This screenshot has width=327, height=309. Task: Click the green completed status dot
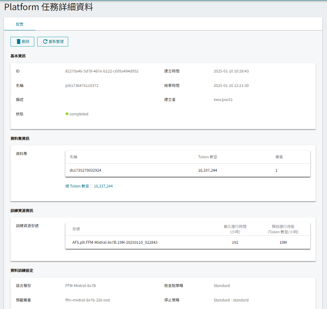coord(67,114)
